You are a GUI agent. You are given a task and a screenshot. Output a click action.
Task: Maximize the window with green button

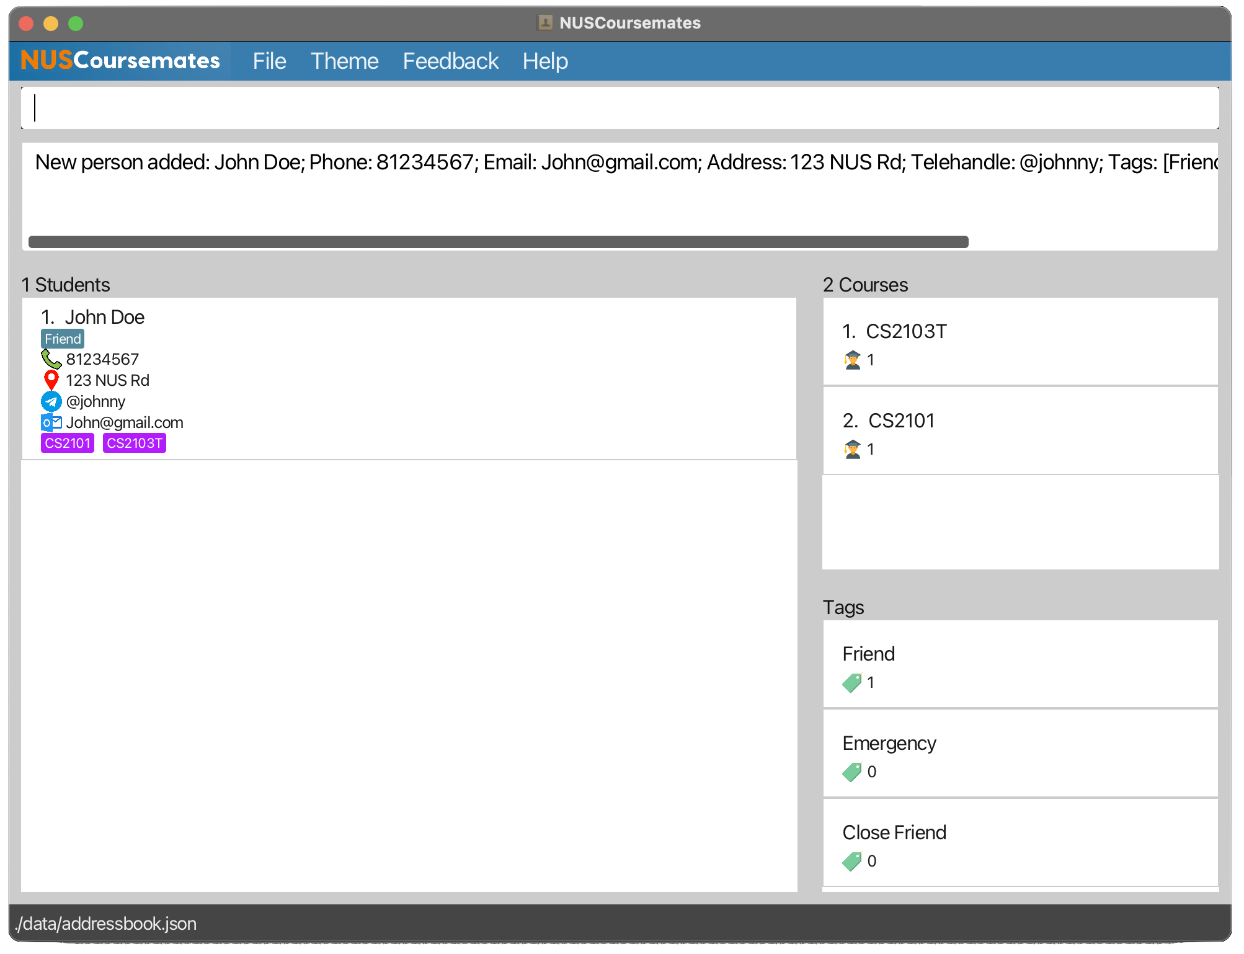point(76,24)
